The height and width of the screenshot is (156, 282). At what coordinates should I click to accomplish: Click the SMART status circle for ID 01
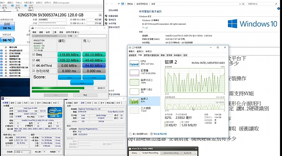tap(2, 50)
